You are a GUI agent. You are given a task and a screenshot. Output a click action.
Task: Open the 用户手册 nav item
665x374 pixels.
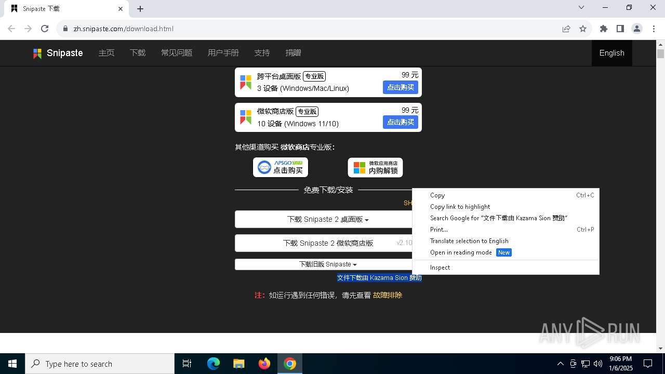223,53
